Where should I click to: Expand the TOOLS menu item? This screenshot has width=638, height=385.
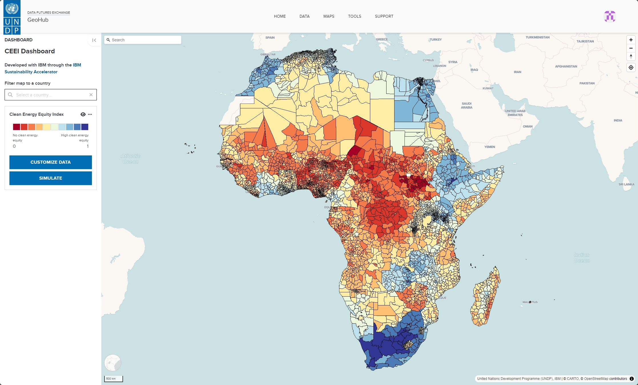(354, 16)
